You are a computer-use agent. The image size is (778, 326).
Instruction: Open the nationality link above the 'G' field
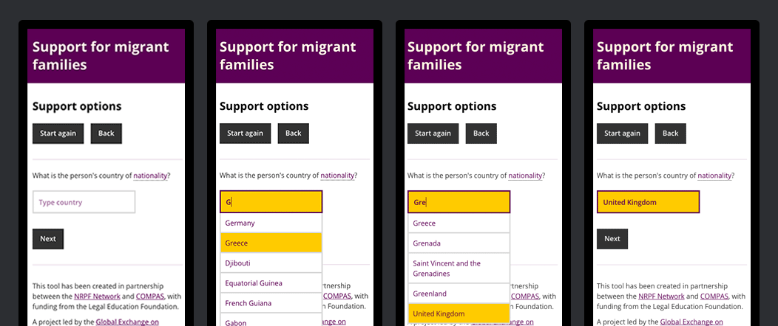click(337, 176)
